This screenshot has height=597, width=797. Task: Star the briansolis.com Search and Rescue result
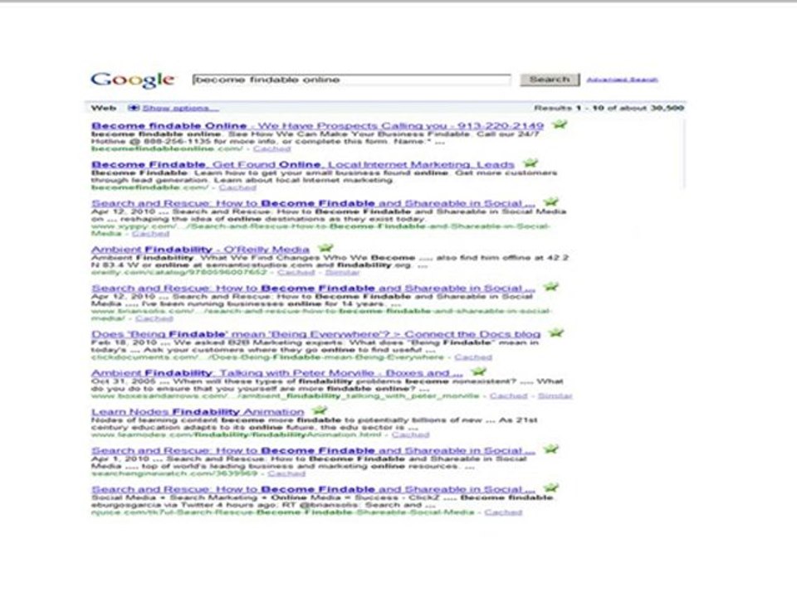pos(551,286)
